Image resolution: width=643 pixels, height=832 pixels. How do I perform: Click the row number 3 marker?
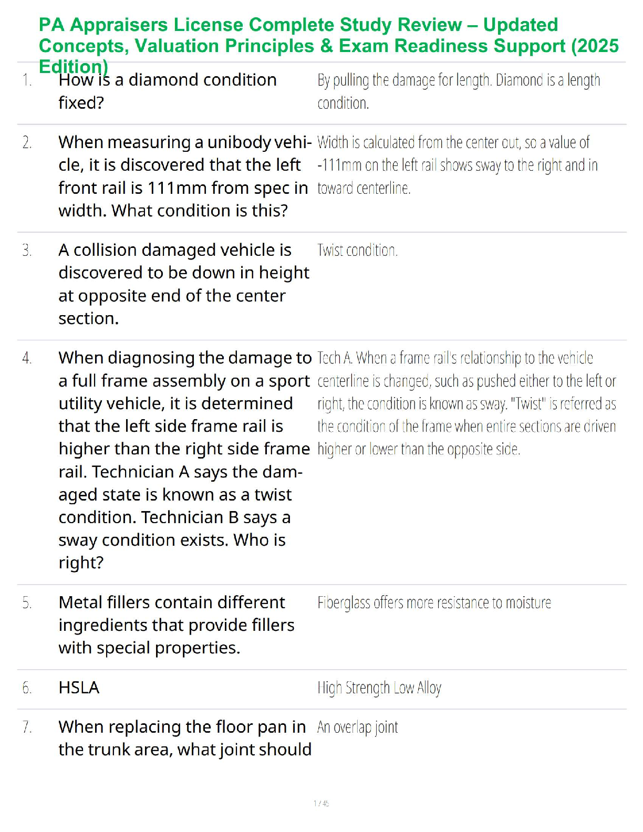click(27, 251)
